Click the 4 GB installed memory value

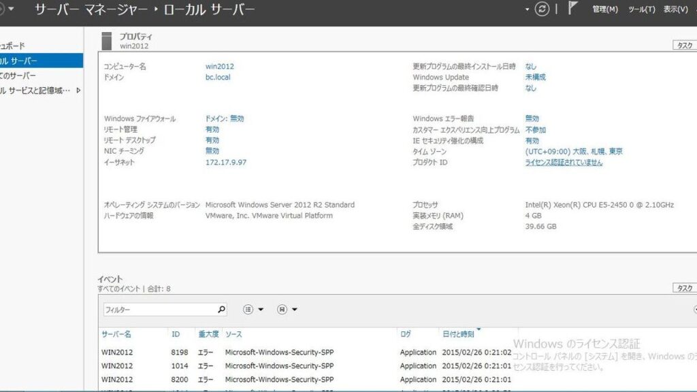[534, 216]
